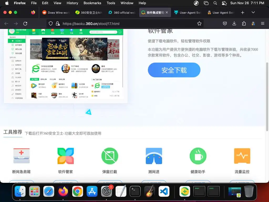
Task: Click the User-Agent Switcher toolbar extension icon
Action: tap(253, 23)
